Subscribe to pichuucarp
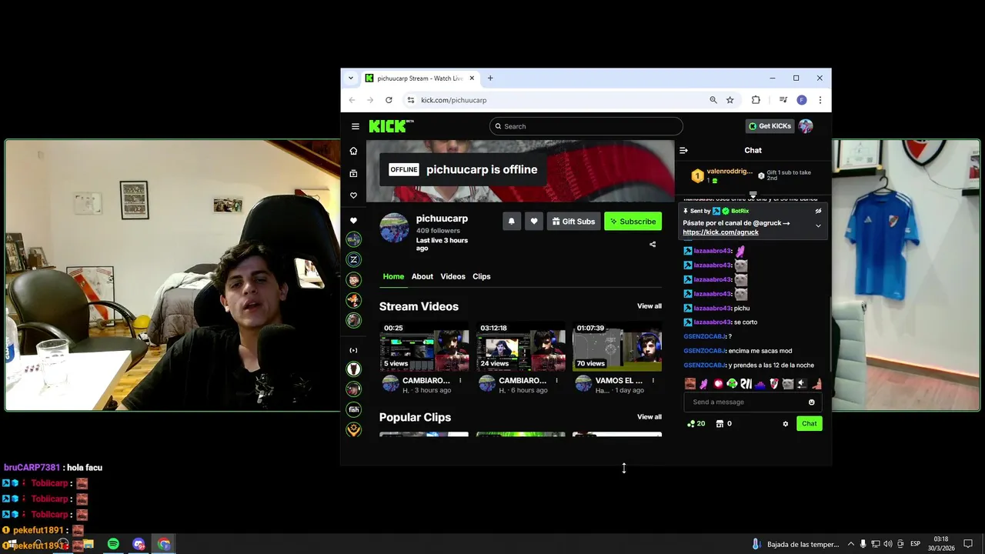 633,222
